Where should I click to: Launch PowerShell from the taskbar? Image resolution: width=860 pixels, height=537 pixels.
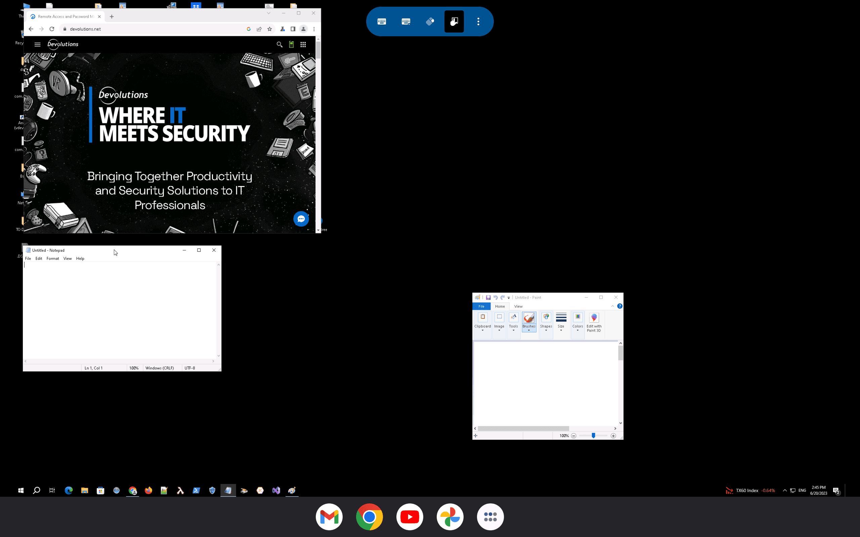[x=196, y=490]
